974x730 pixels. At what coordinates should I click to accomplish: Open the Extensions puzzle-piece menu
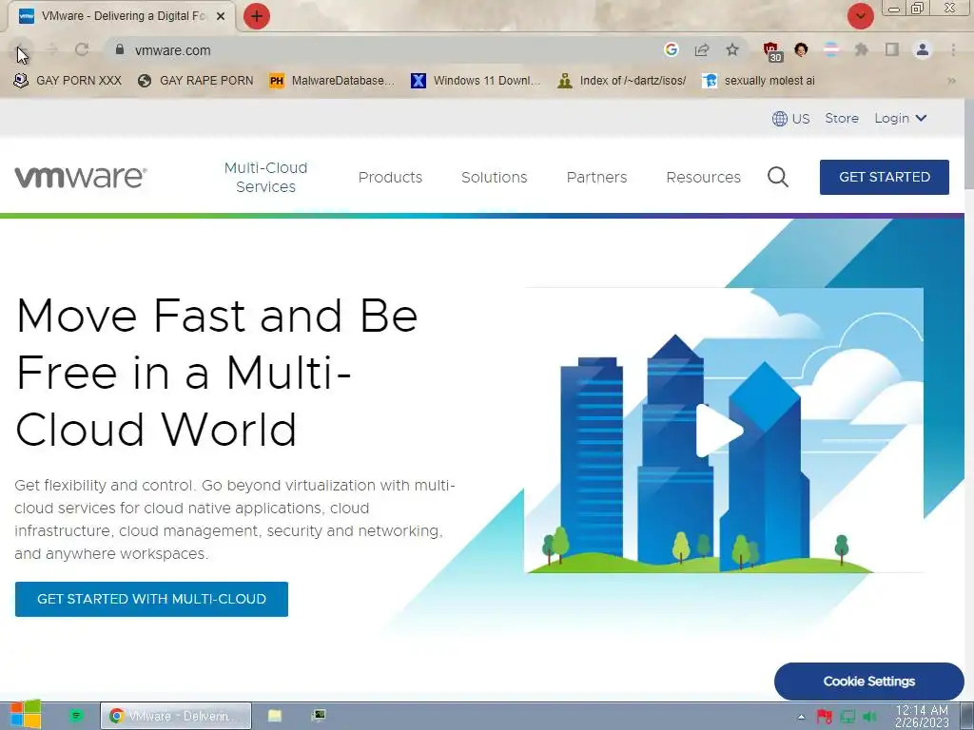(861, 49)
